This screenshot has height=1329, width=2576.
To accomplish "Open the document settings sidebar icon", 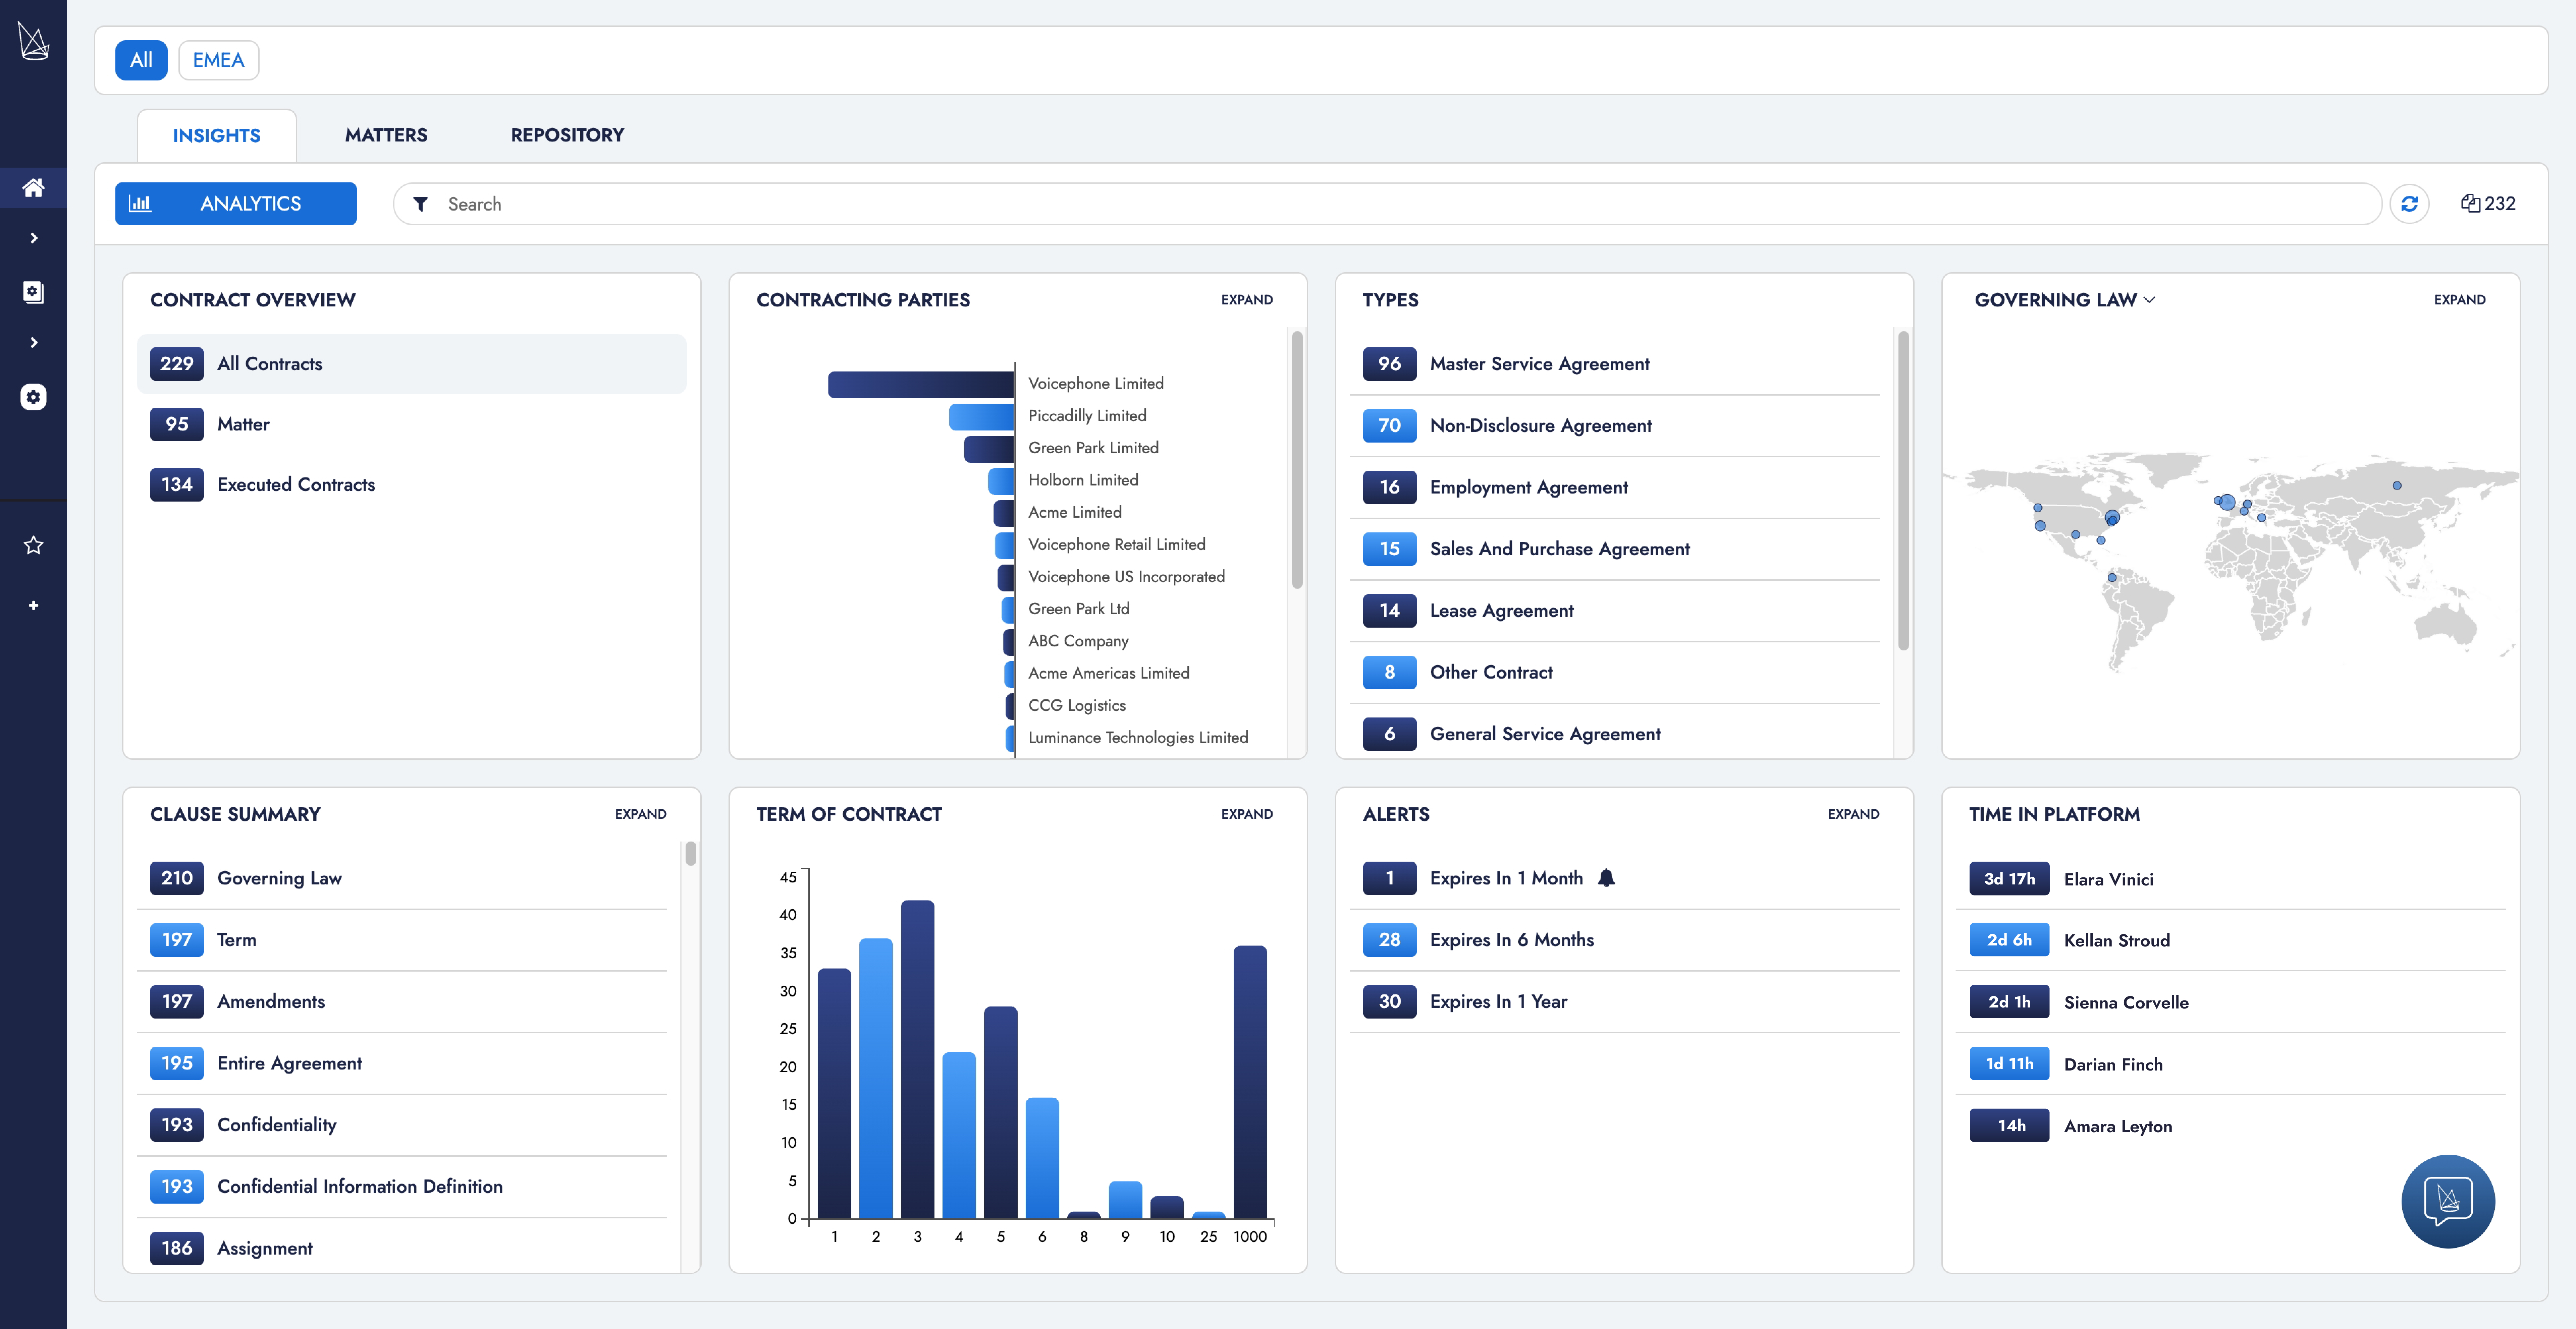I will tap(33, 292).
